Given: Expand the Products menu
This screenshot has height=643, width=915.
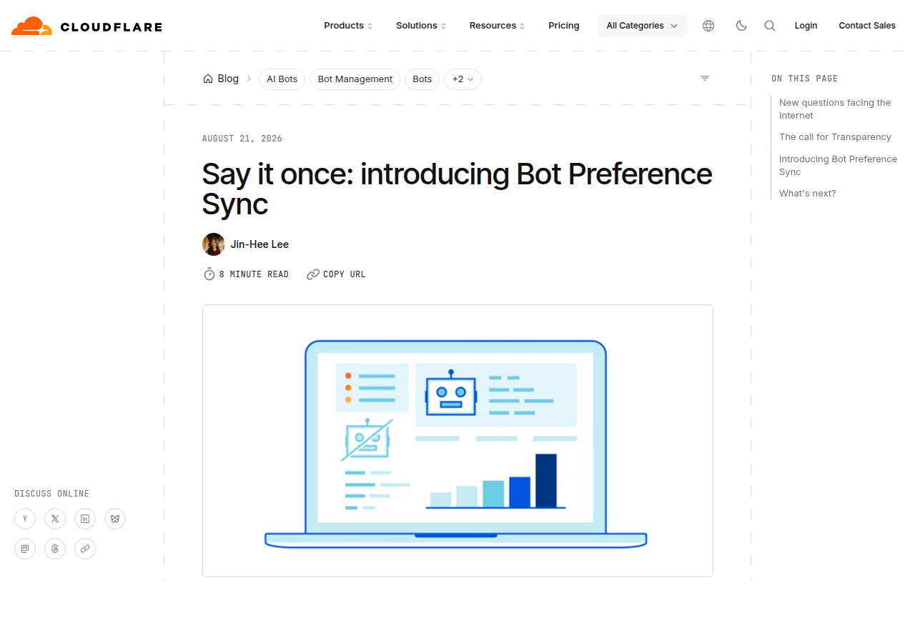Looking at the screenshot, I should (348, 26).
